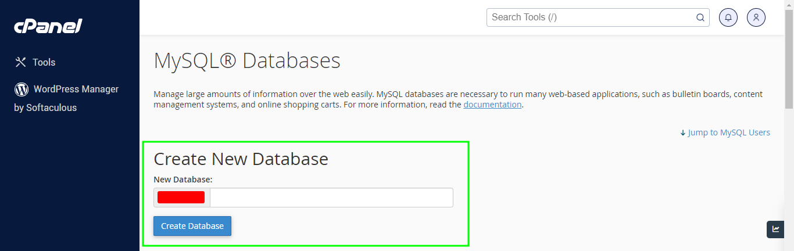Open the notifications bell
This screenshot has height=251, width=794.
point(728,17)
